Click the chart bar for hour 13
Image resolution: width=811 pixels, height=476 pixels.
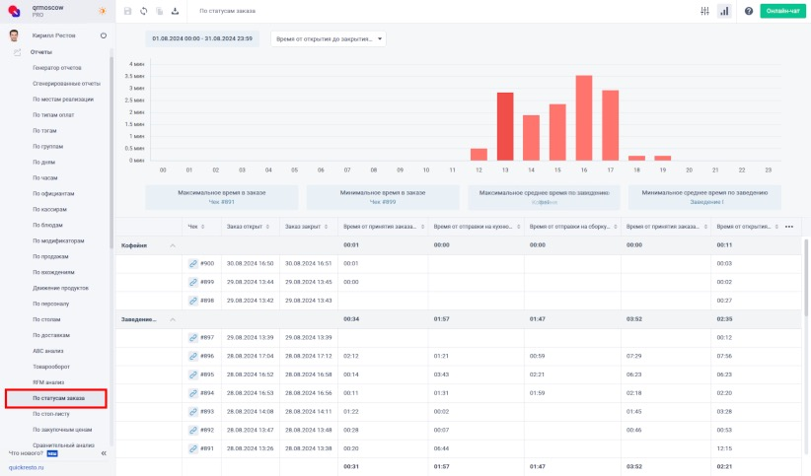click(505, 126)
